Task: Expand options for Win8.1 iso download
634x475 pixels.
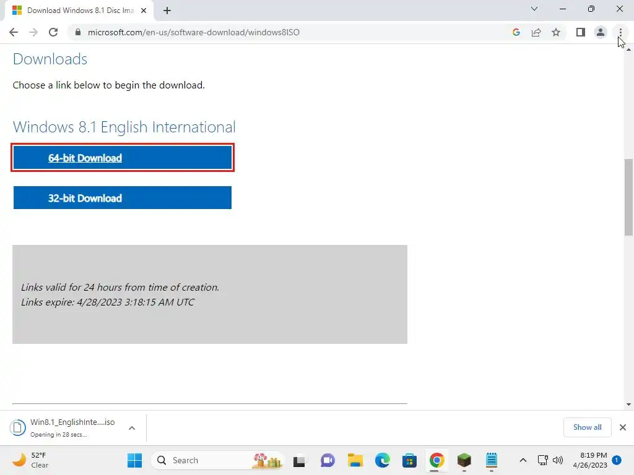Action: tap(132, 428)
